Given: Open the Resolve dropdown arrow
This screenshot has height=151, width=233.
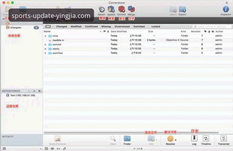Looking at the screenshot, I should pyautogui.click(x=176, y=140).
